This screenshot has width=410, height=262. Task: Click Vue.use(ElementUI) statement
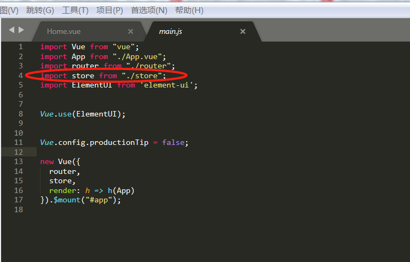coord(83,114)
